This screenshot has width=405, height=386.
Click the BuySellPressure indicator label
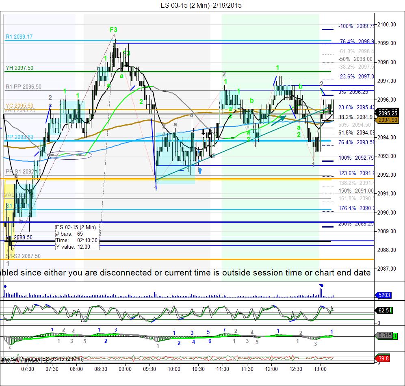pyautogui.click(x=42, y=359)
